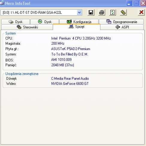Close the Nero InfoTool window
This screenshot has height=146, width=146.
(143, 3)
